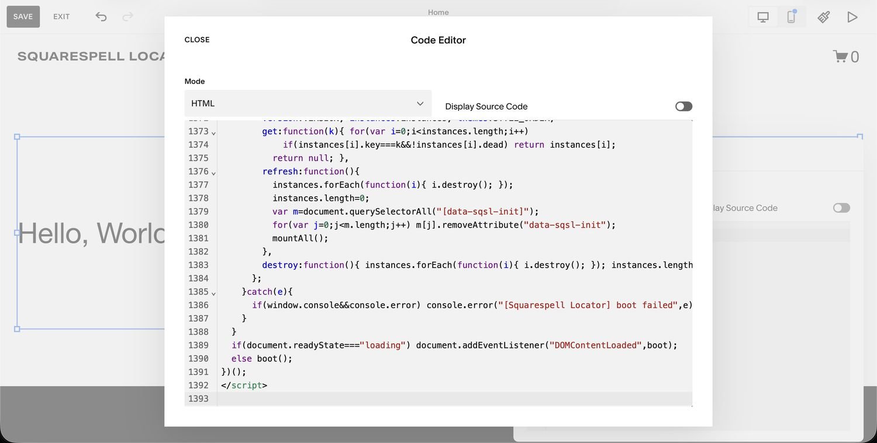Collapse the code fold at line 1385
The width and height of the screenshot is (877, 443).
point(213,293)
